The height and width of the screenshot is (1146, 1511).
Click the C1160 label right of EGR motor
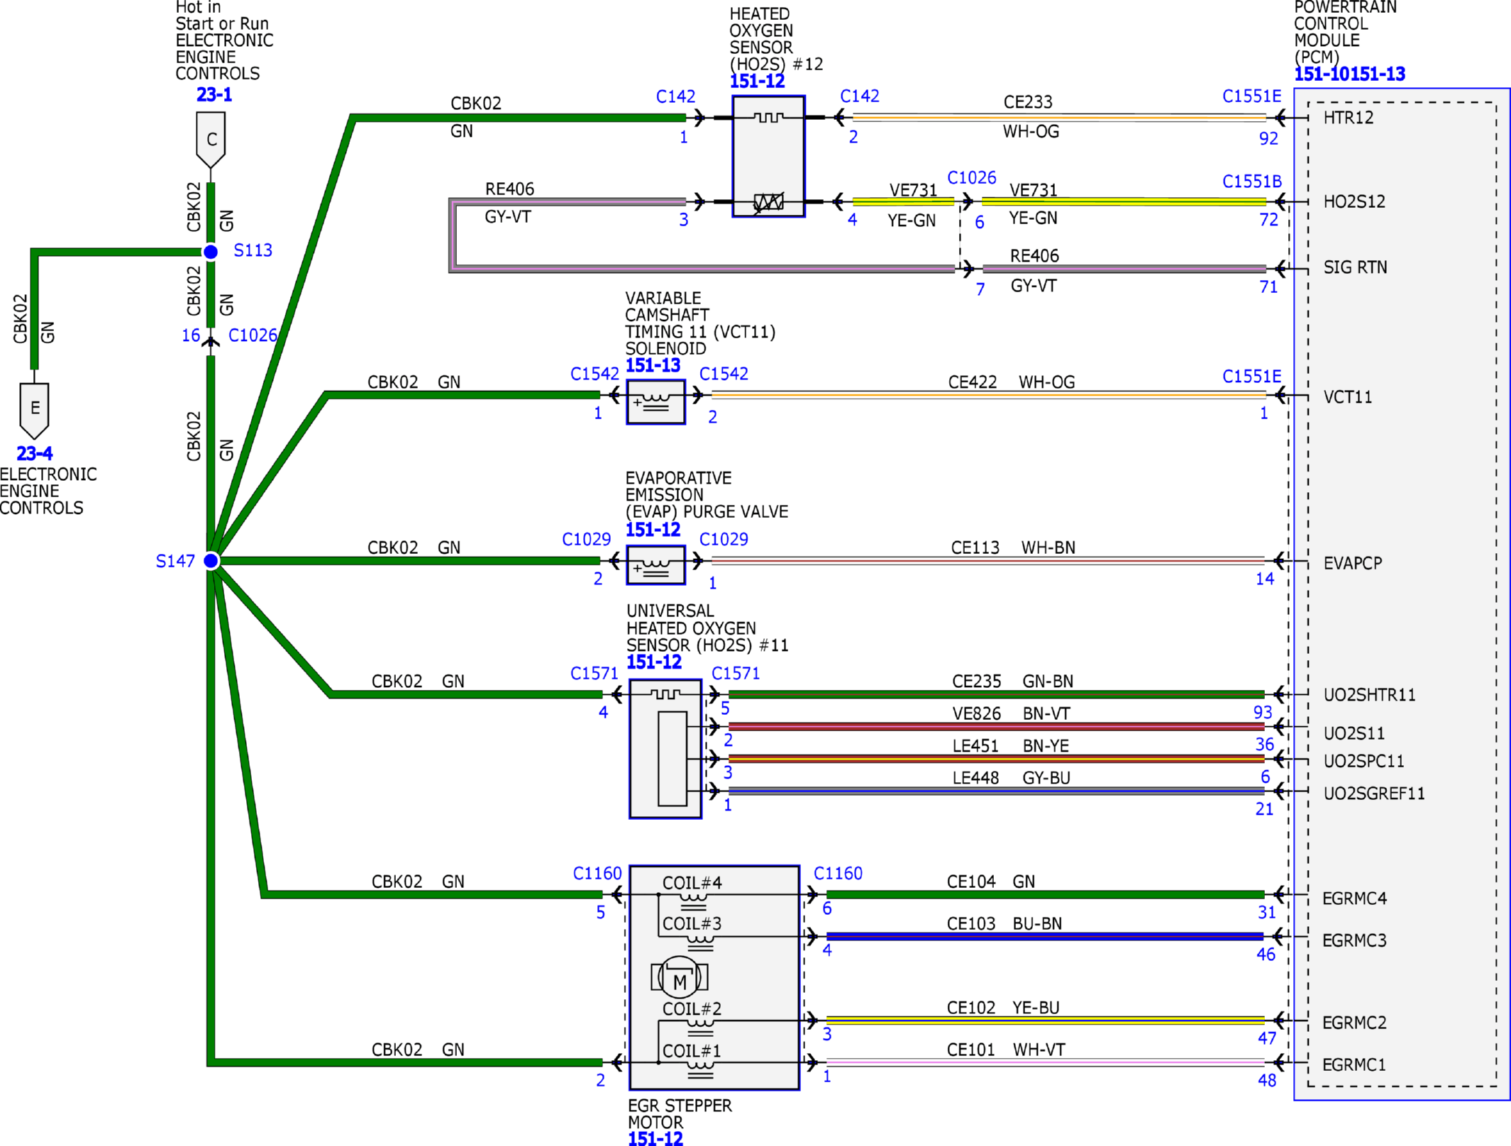click(838, 874)
